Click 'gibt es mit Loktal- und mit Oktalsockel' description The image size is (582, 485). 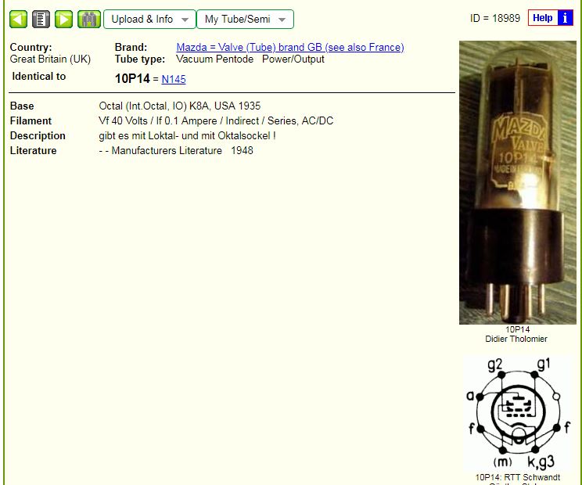pyautogui.click(x=187, y=135)
